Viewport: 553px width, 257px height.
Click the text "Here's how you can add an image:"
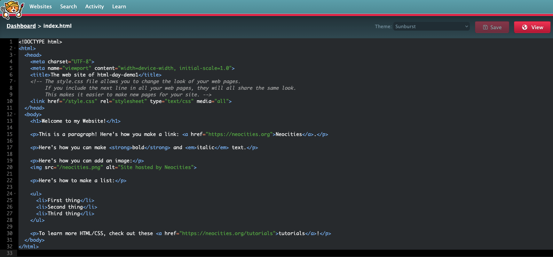pos(86,161)
